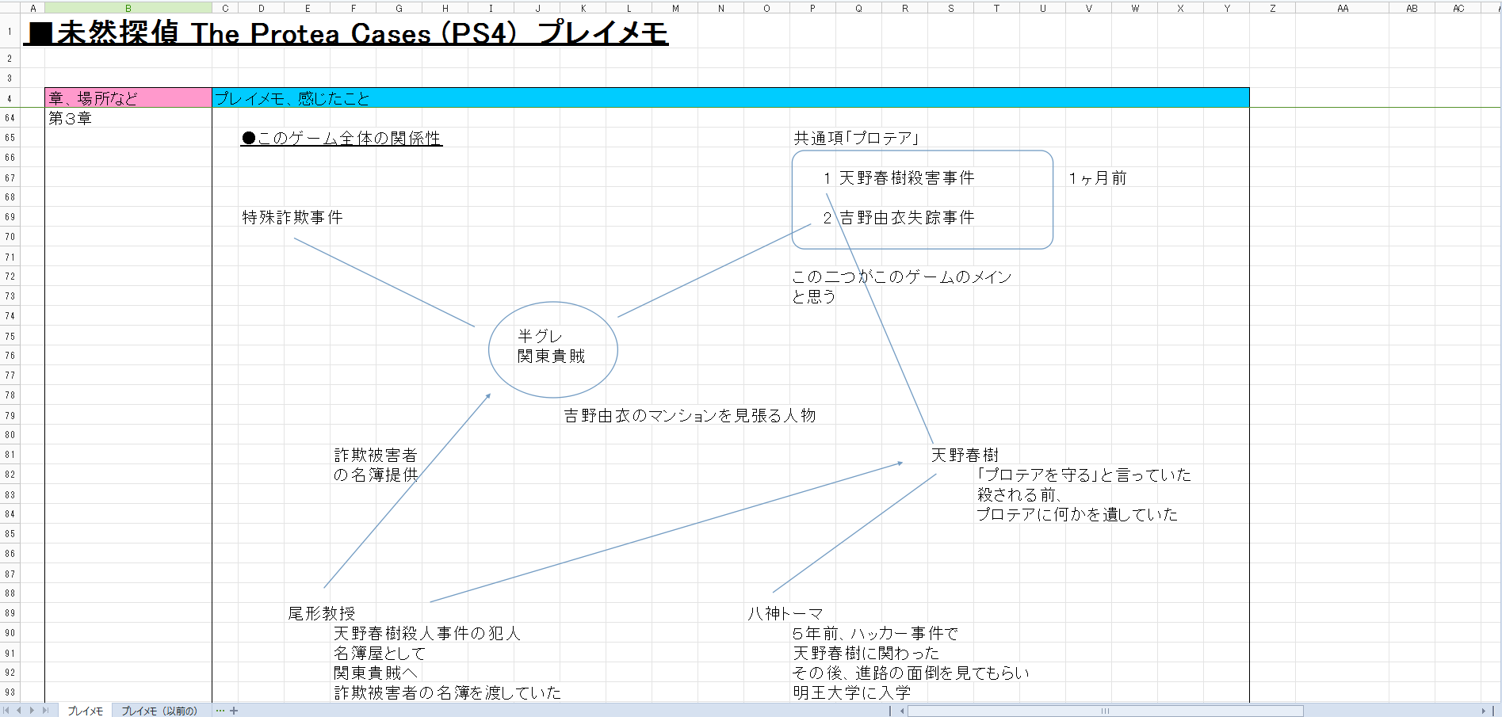The width and height of the screenshot is (1502, 717).
Task: Click horizontal scrollbar left arrow
Action: 902,711
